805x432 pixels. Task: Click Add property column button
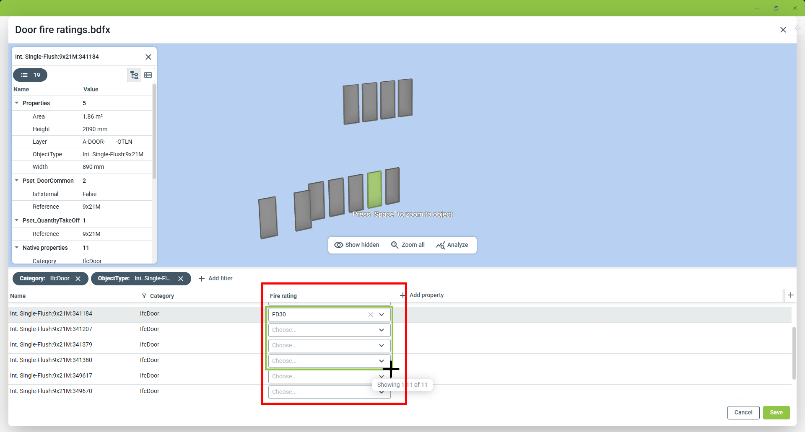(x=422, y=295)
